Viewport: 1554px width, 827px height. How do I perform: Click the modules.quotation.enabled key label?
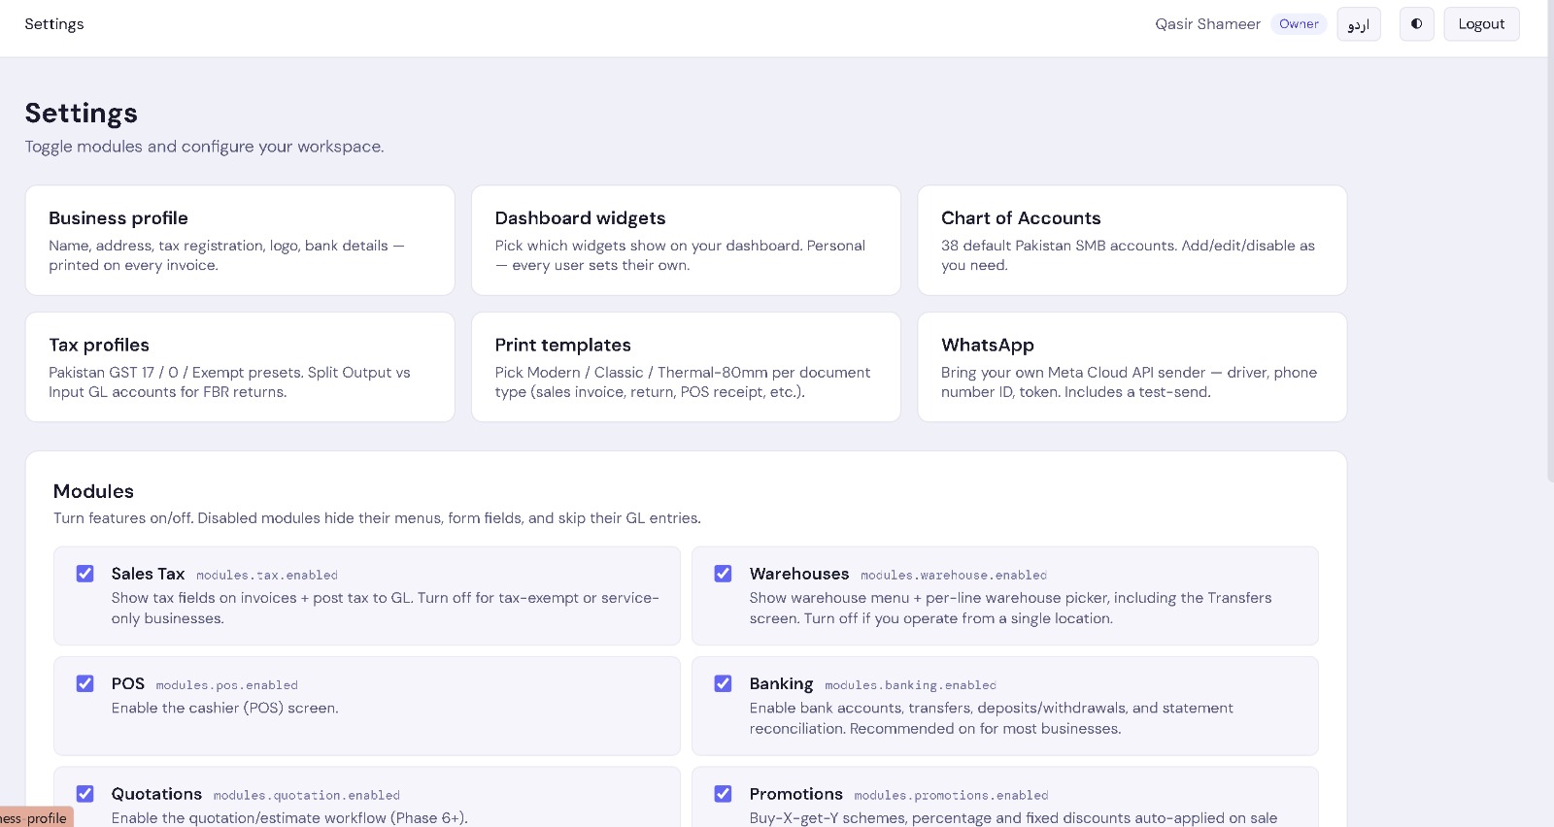(307, 796)
